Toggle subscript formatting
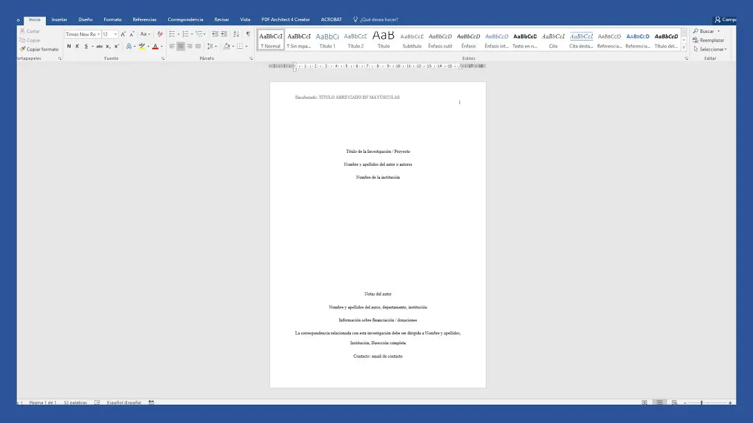The width and height of the screenshot is (753, 423). pos(108,46)
